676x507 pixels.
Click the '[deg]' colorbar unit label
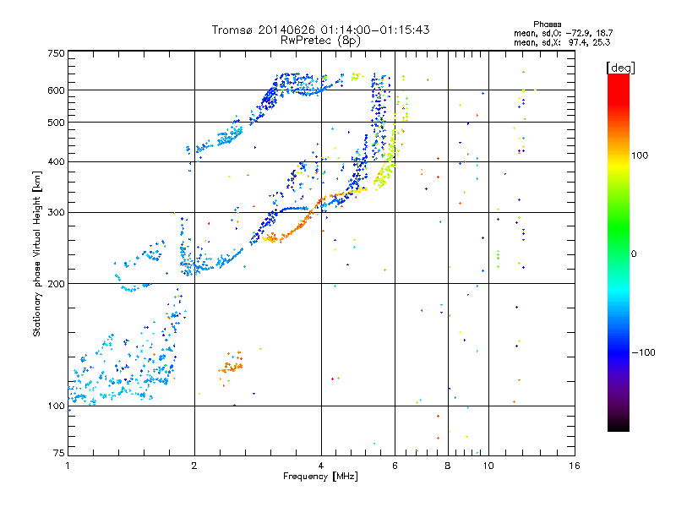coord(620,68)
